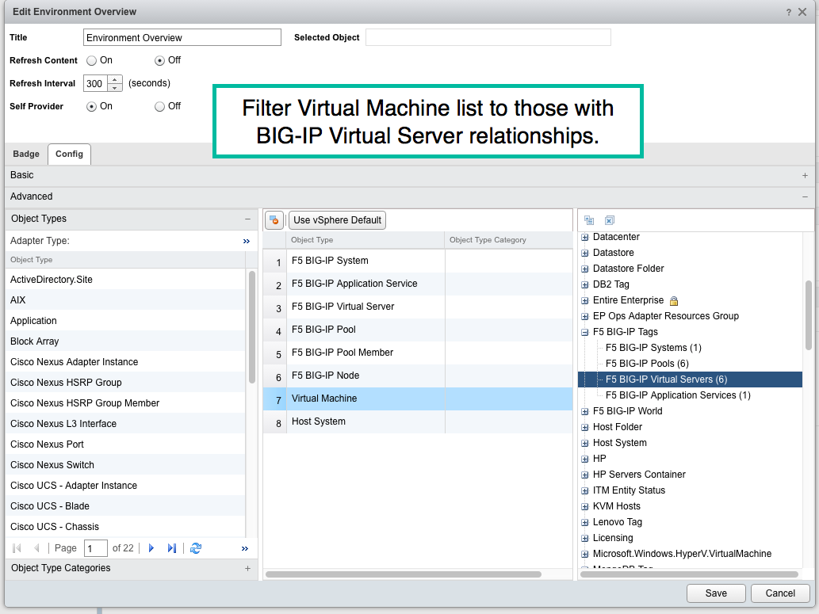Collapse the F5 BIG-IP Tags node
This screenshot has width=819, height=614.
coord(585,332)
